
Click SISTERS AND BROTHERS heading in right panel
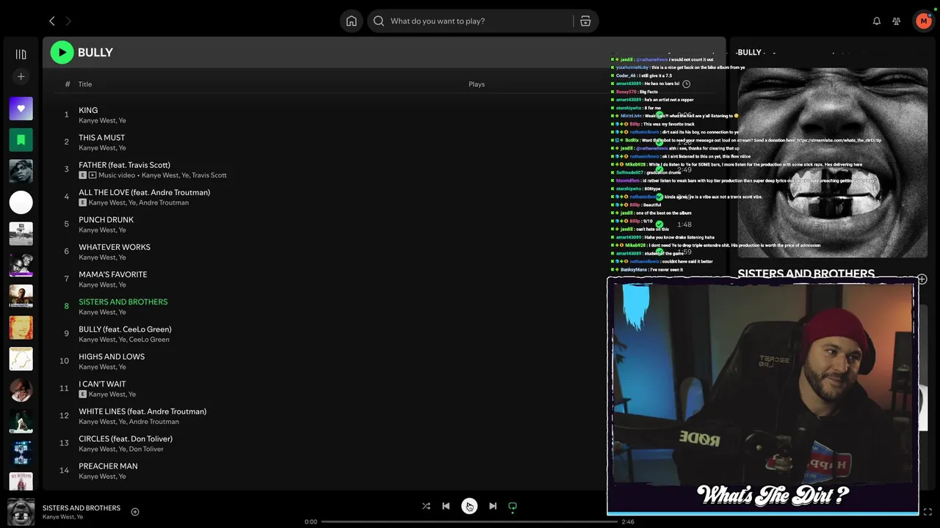pyautogui.click(x=806, y=274)
